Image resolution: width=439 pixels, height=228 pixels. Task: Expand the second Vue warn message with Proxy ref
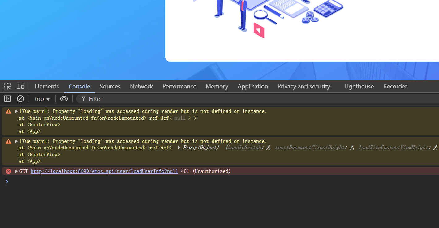[x=16, y=141]
